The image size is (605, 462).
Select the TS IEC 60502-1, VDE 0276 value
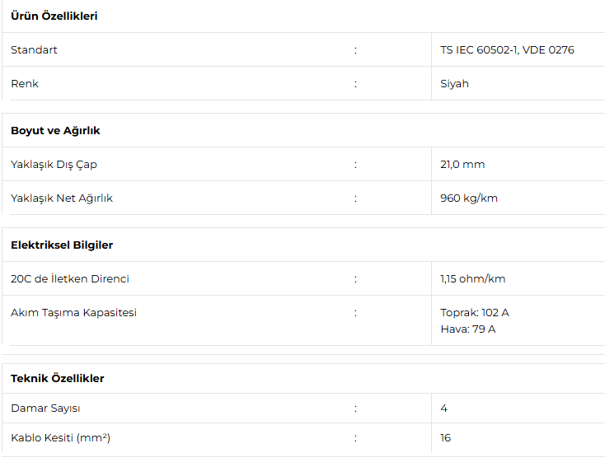(x=507, y=50)
